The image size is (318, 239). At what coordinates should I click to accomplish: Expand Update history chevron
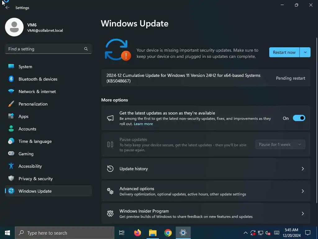coord(302,169)
